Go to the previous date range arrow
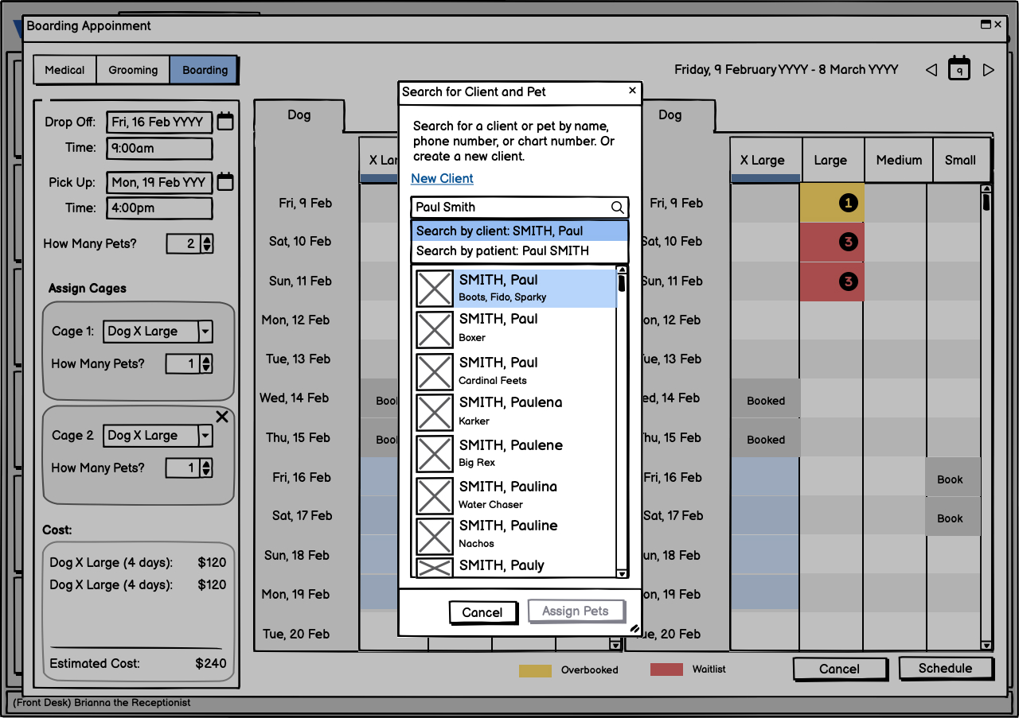1019x718 pixels. [x=931, y=70]
